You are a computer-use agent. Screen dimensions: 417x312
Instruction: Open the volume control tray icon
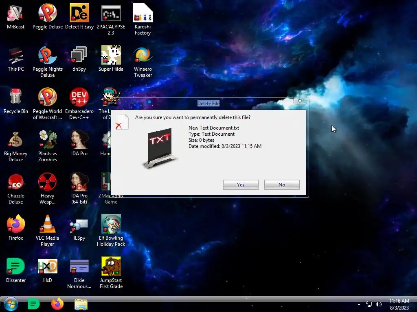379,304
